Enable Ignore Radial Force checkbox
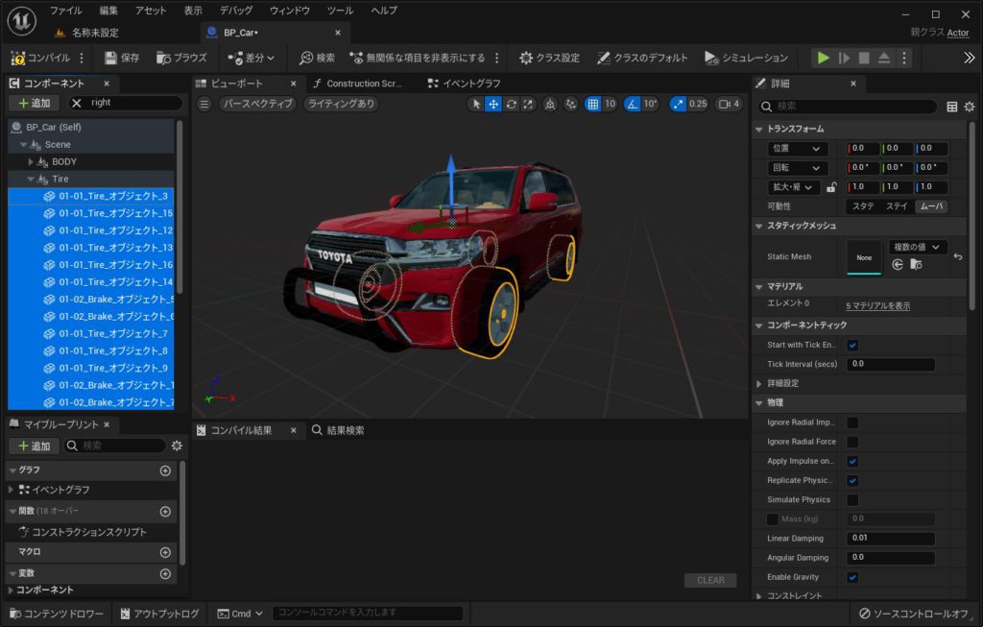The height and width of the screenshot is (627, 983). (x=852, y=442)
